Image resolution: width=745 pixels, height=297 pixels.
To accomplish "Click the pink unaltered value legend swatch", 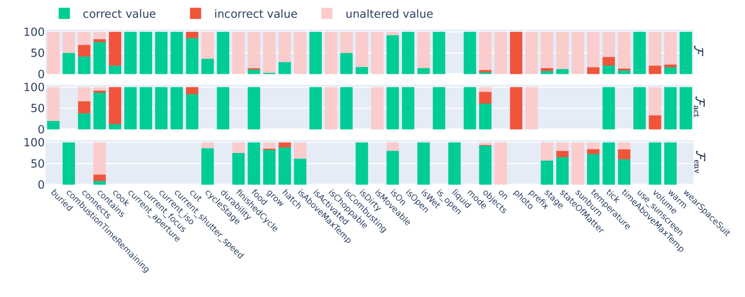I will click(327, 14).
